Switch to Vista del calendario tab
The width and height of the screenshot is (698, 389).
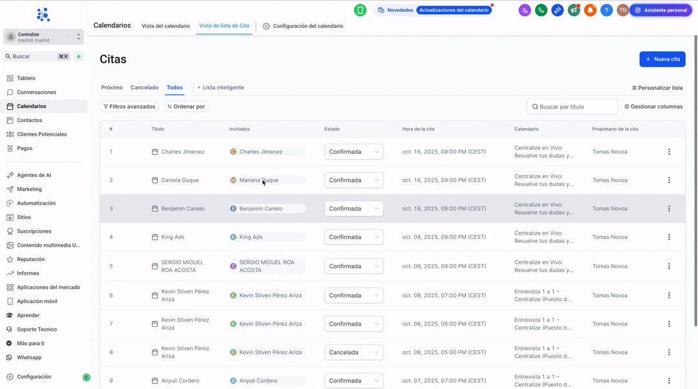pos(165,26)
